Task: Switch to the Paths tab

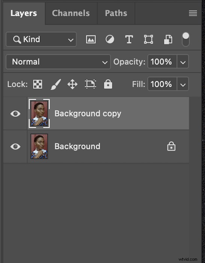Action: tap(116, 13)
